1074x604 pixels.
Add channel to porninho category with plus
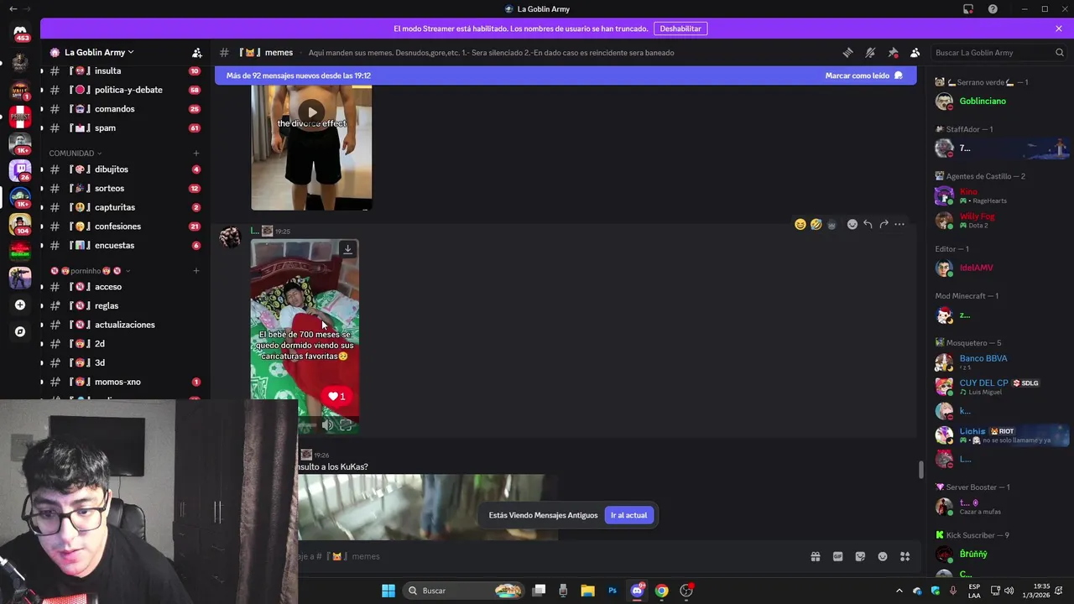pos(196,271)
